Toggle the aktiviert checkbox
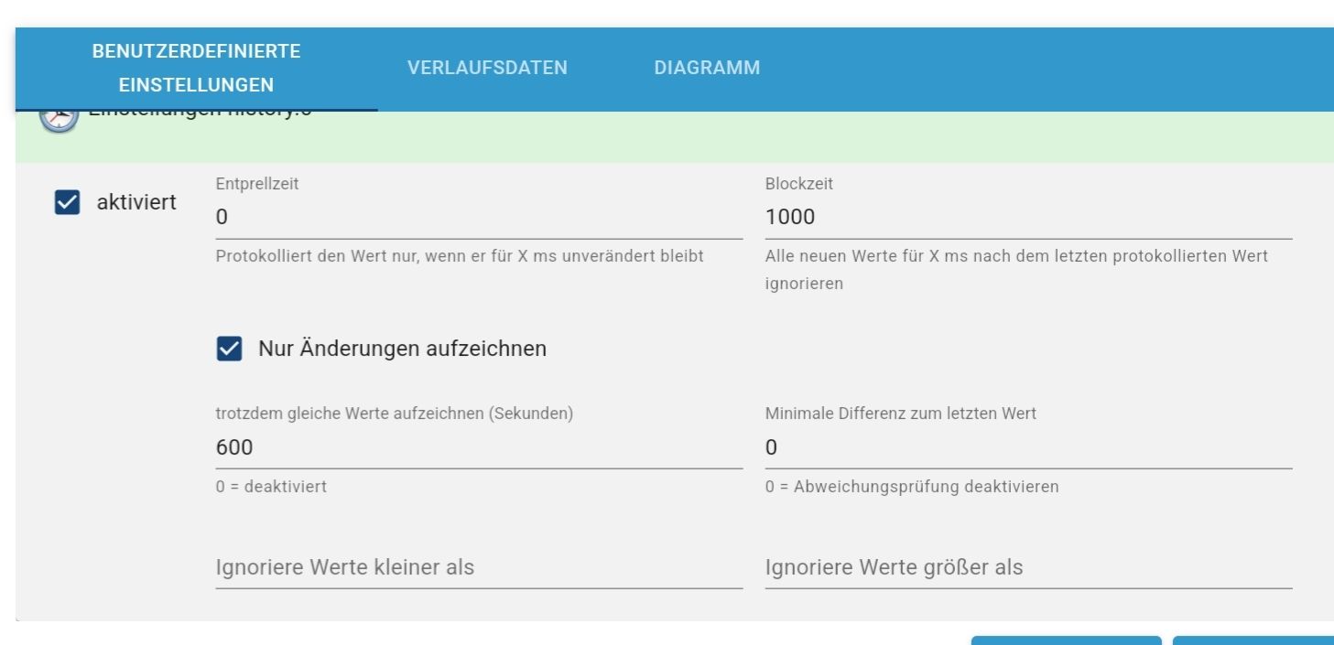Screen dimensions: 1334x645 click(67, 202)
